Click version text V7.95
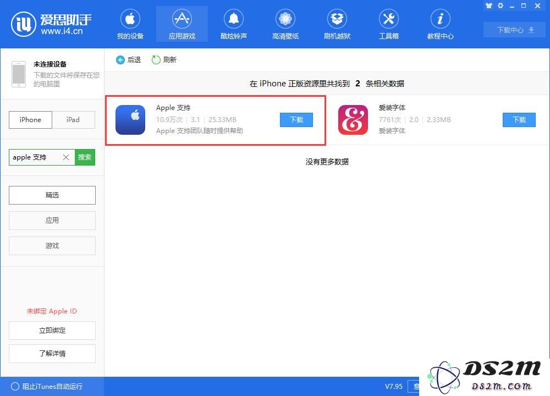Screen dimensions: 550x396 point(394,387)
